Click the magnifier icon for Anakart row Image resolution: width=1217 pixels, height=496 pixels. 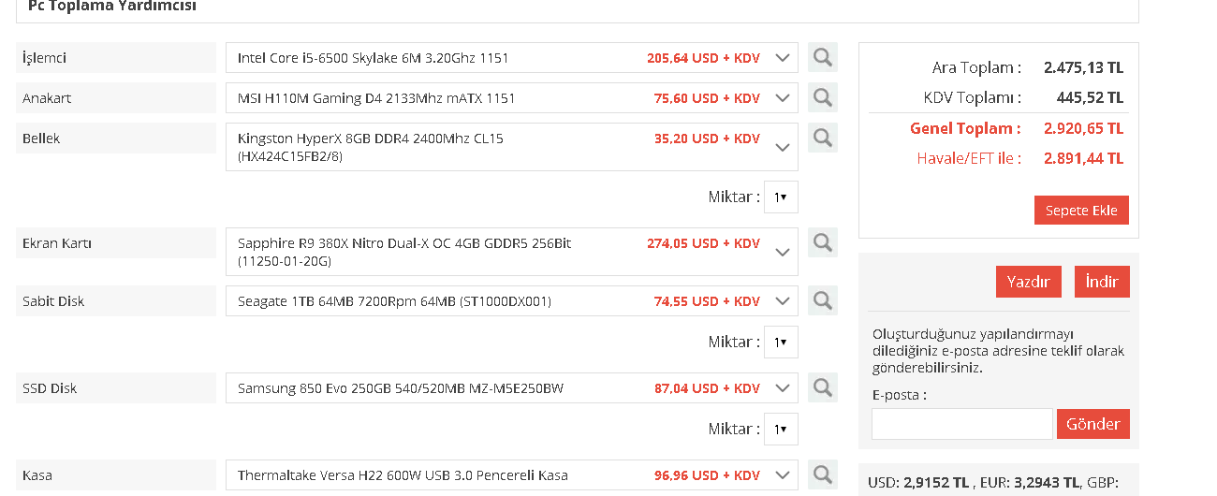[822, 97]
